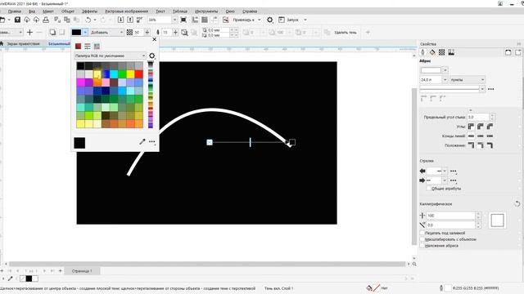Click the shadow opacity field showing 50
Screen dimensions: 524x294
(138, 33)
